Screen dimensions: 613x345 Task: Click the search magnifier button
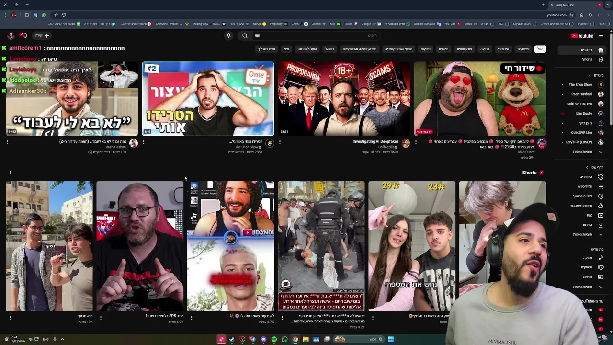[x=245, y=35]
